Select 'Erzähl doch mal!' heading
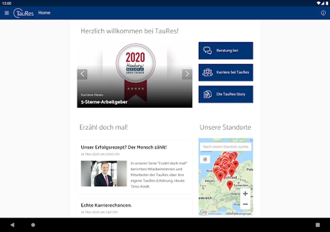 pos(104,127)
